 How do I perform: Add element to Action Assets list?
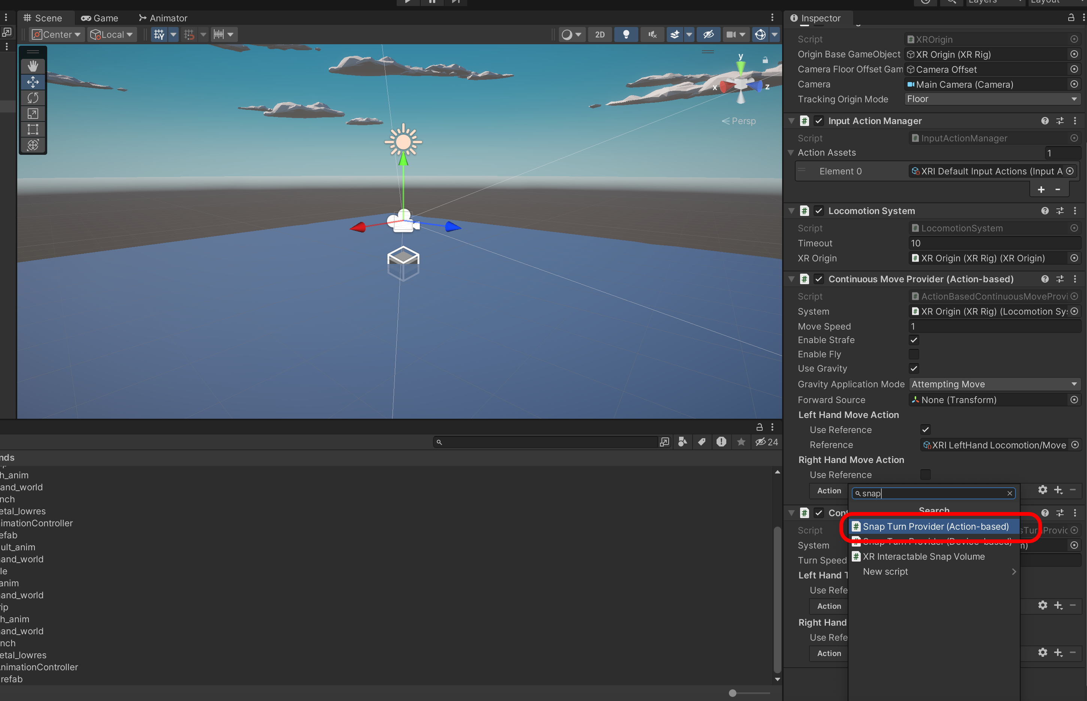click(x=1041, y=189)
